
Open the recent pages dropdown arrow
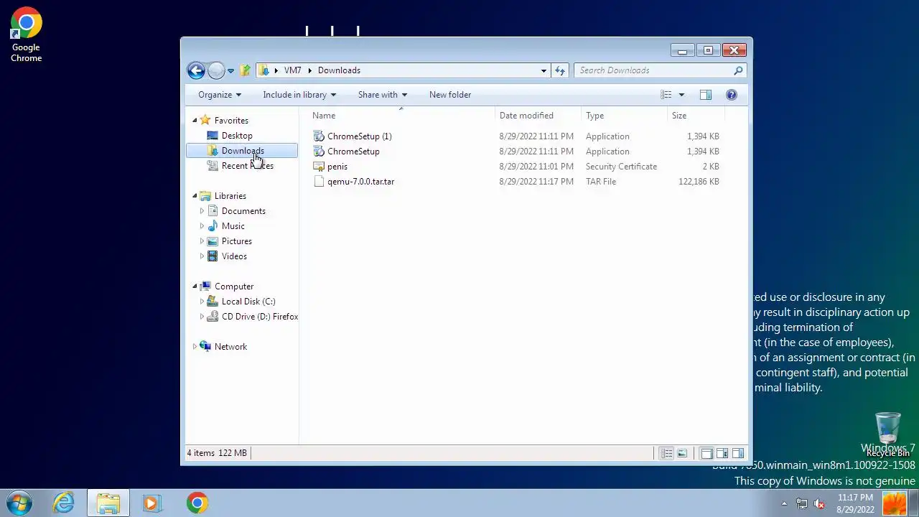click(x=230, y=70)
